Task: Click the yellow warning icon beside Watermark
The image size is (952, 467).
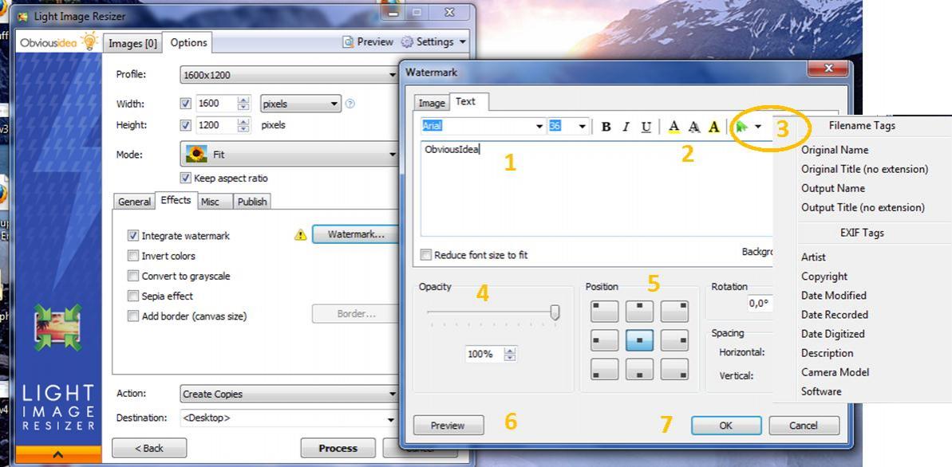Action: 300,235
